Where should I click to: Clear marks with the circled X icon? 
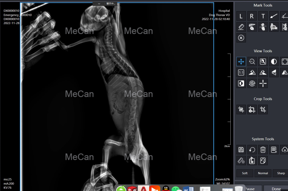tap(241, 38)
